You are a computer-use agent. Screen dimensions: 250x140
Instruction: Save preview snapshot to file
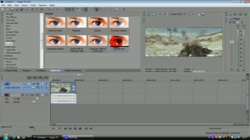coord(203,14)
